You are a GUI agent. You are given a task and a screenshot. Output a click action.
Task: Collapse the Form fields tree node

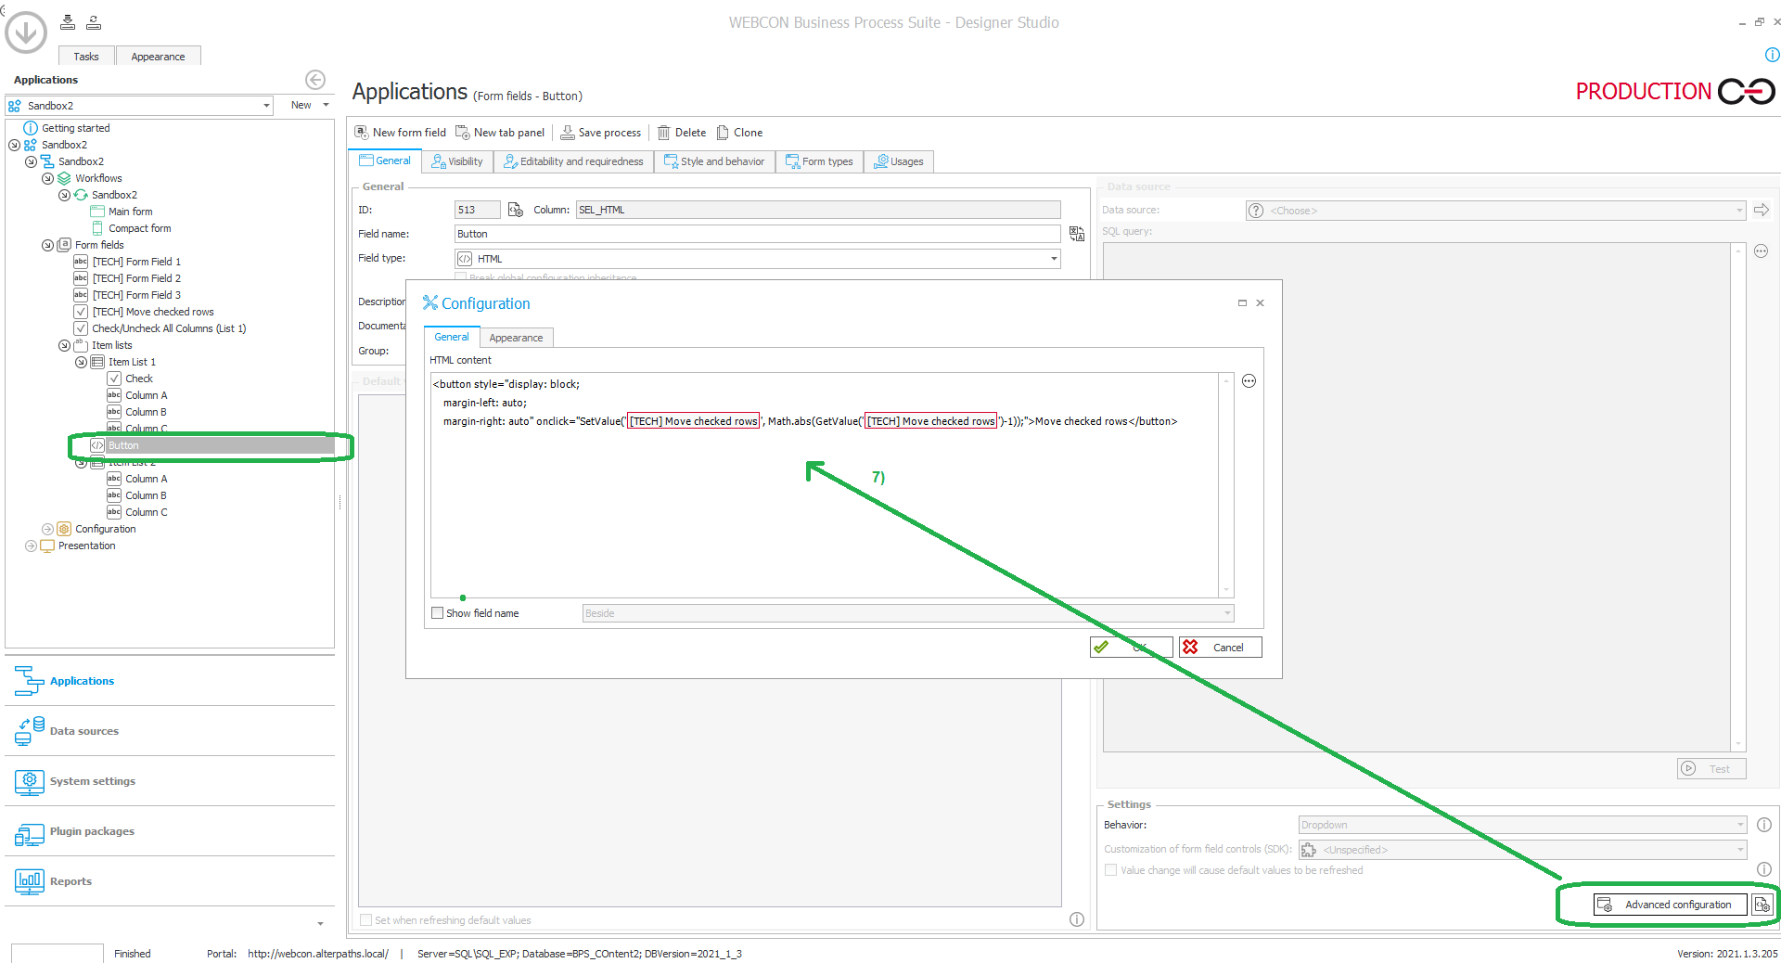[47, 245]
